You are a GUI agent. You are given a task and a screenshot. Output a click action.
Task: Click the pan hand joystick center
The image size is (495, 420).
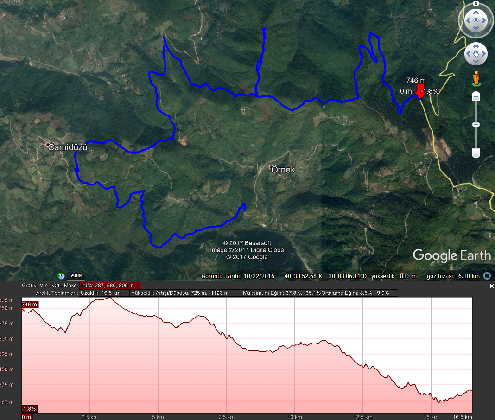476,54
